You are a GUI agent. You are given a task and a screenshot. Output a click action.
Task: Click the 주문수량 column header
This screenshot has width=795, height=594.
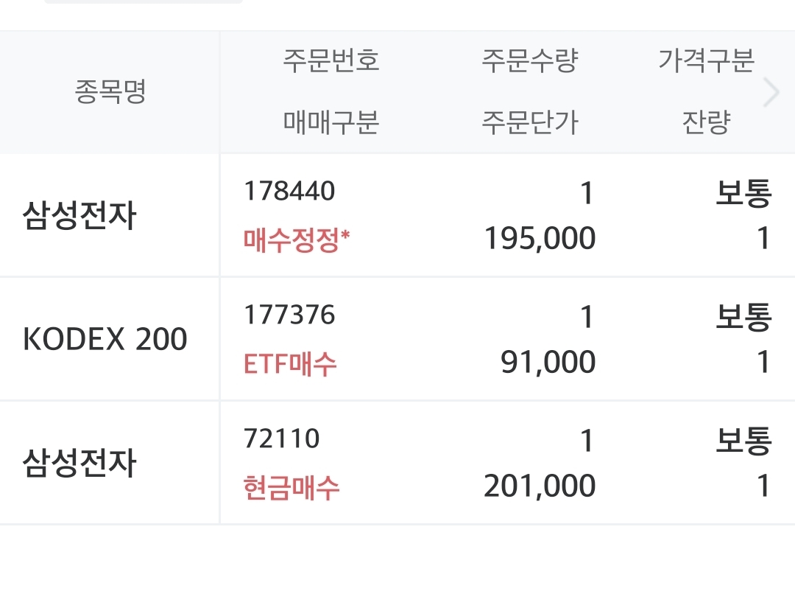(x=530, y=60)
